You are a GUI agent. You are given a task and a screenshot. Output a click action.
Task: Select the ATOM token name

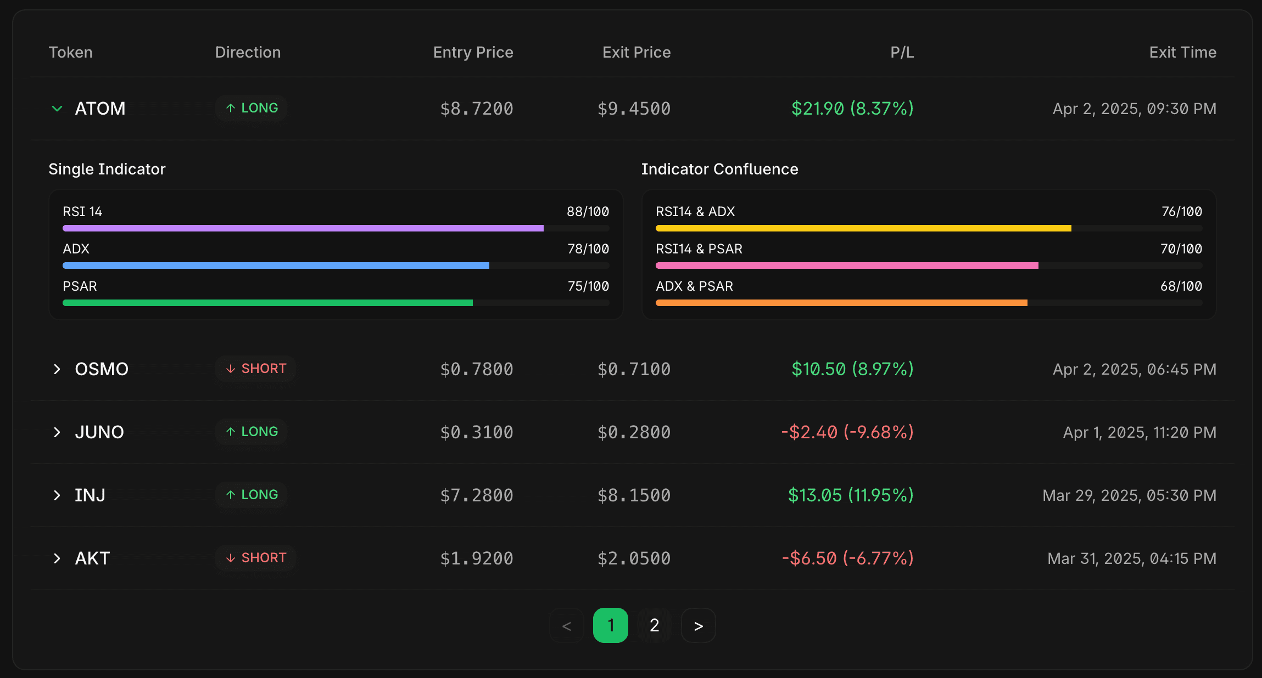[100, 109]
